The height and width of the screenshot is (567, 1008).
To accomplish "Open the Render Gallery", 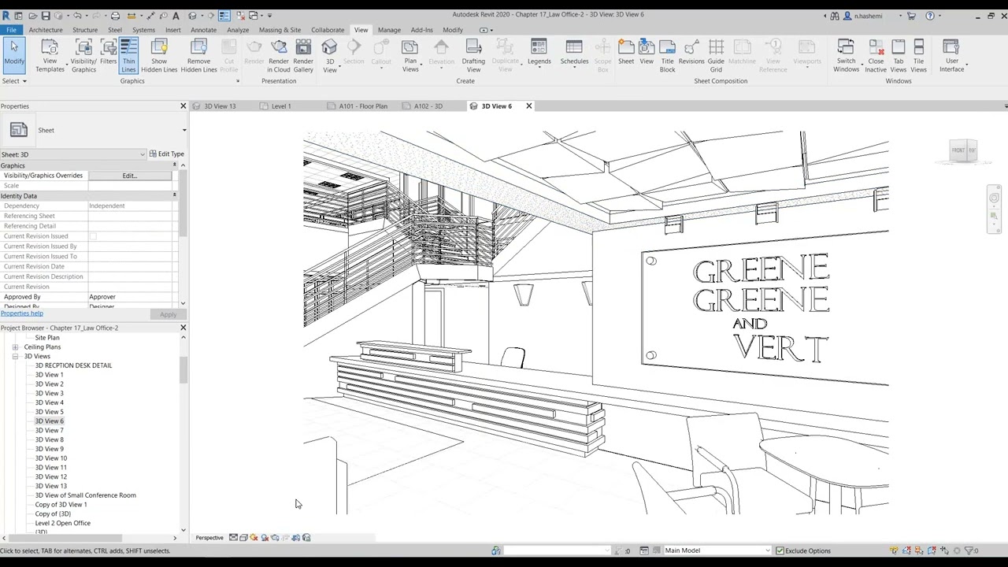I will (x=303, y=56).
